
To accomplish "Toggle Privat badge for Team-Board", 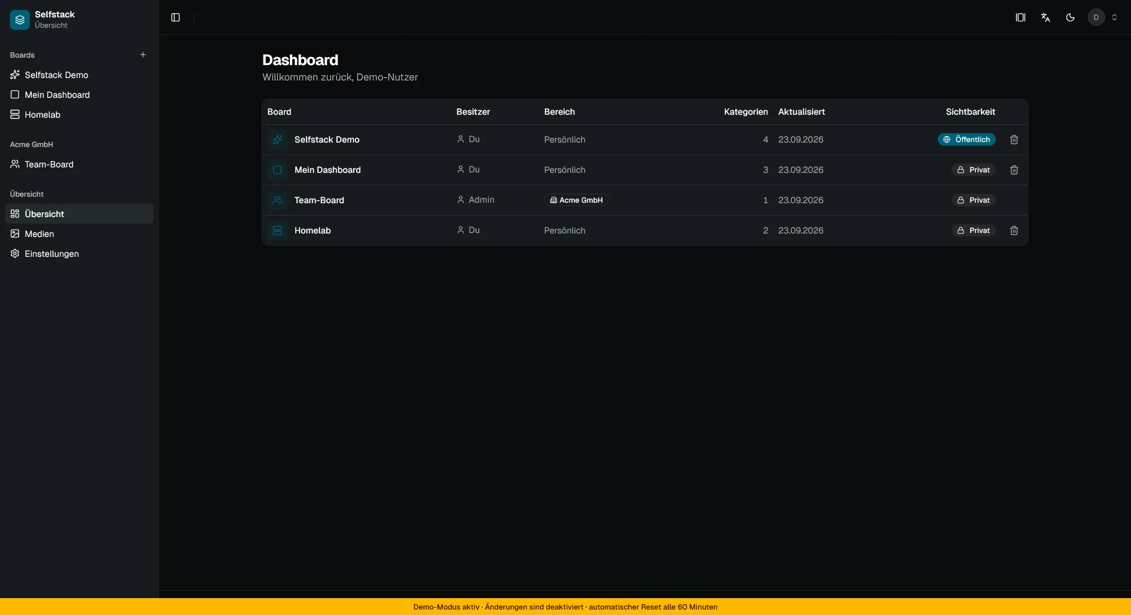I will 973,200.
